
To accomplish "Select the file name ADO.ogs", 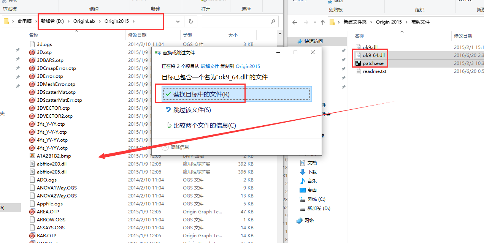I will (x=47, y=180).
